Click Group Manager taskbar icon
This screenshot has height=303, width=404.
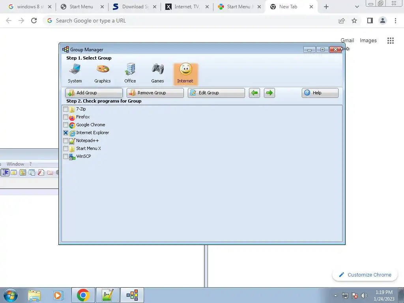tap(132, 295)
